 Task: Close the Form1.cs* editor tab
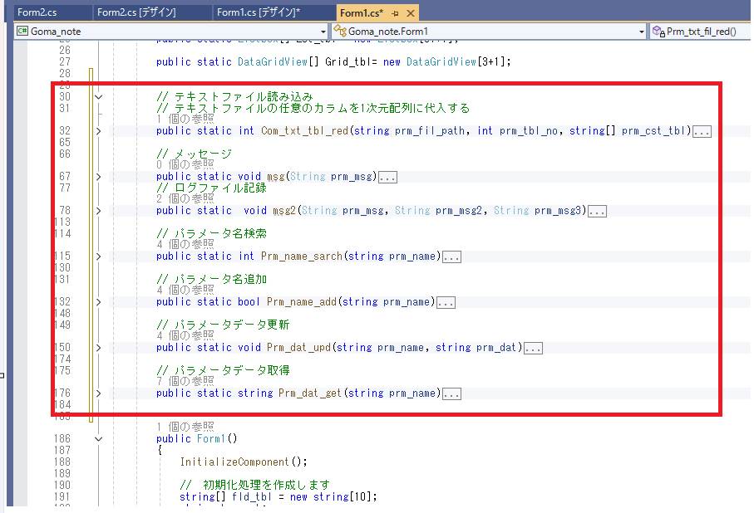click(411, 13)
